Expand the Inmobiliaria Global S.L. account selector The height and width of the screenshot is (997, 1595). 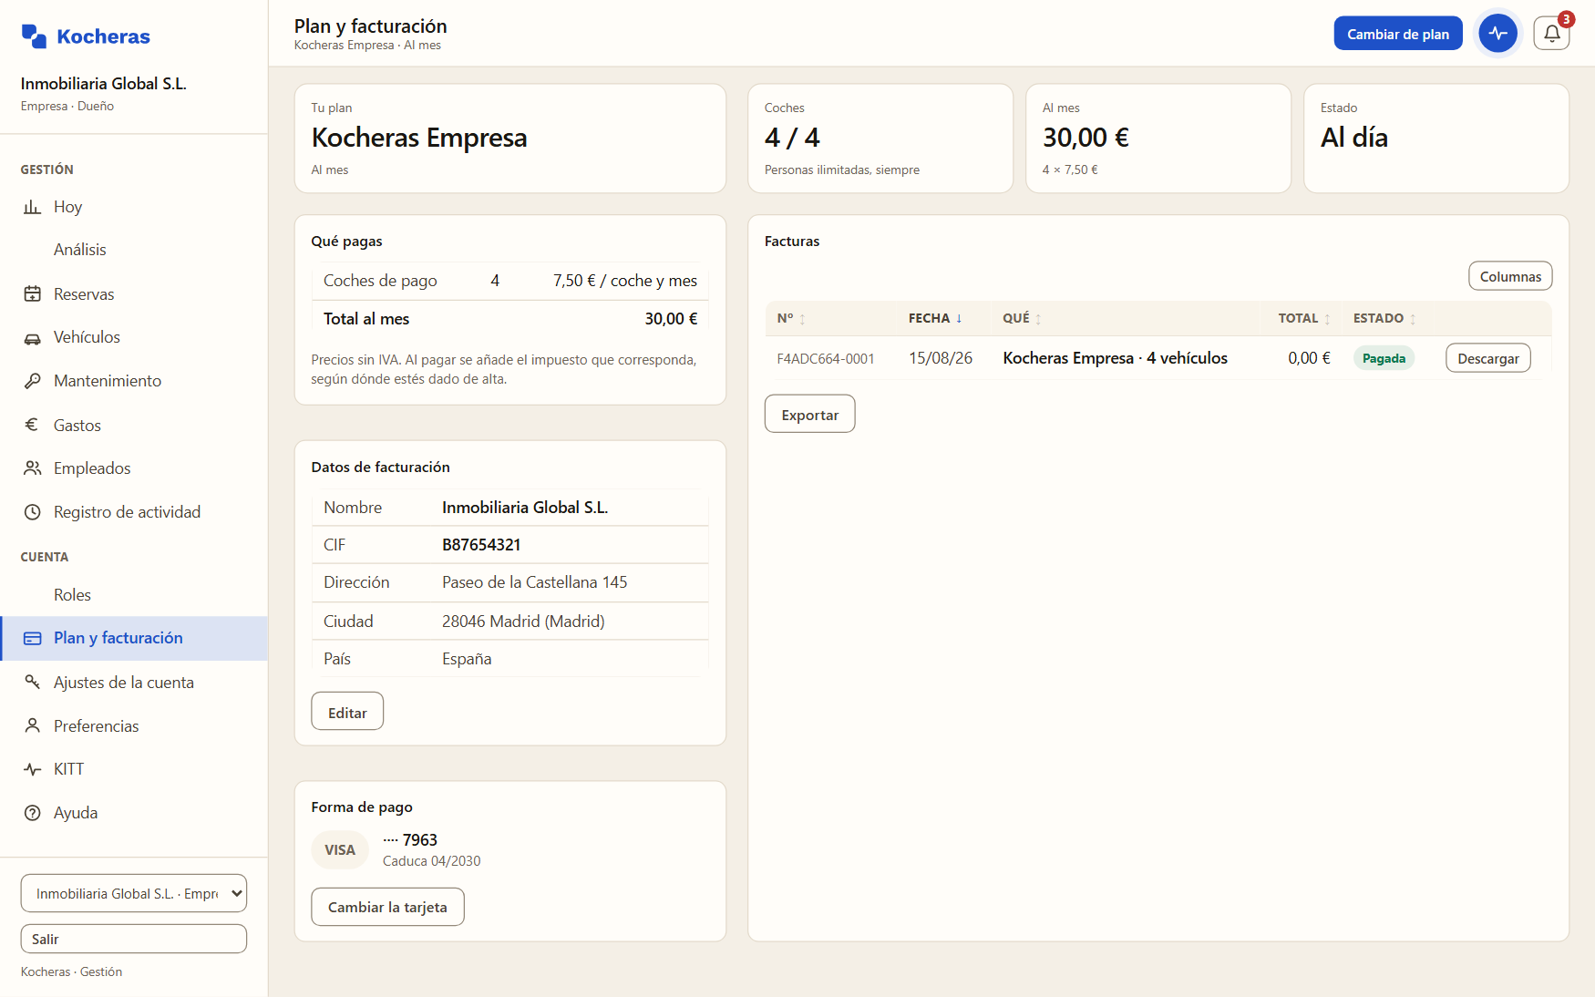pos(134,893)
